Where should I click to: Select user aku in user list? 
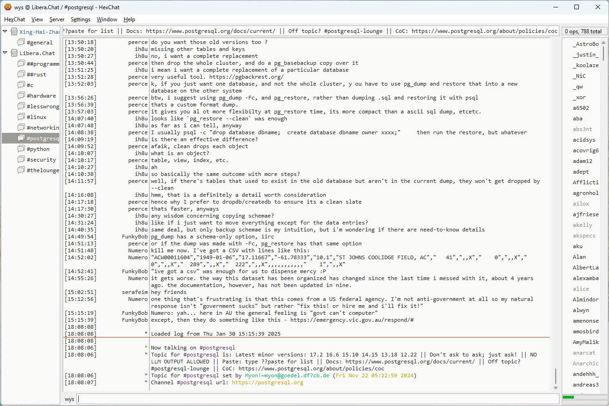(578, 246)
